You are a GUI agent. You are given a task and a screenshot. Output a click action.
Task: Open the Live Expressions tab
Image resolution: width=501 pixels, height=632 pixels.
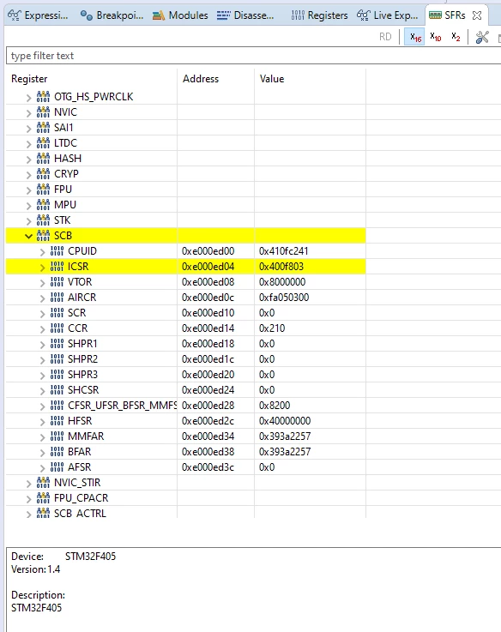(x=388, y=15)
